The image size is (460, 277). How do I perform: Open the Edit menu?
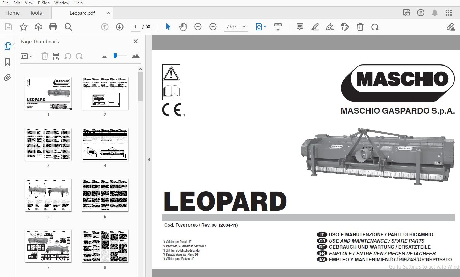point(17,3)
